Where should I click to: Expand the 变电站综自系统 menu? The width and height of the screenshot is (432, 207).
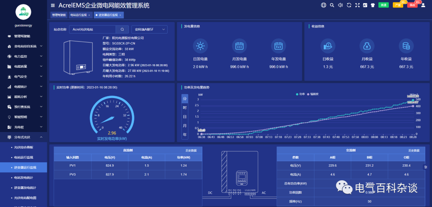point(24,46)
